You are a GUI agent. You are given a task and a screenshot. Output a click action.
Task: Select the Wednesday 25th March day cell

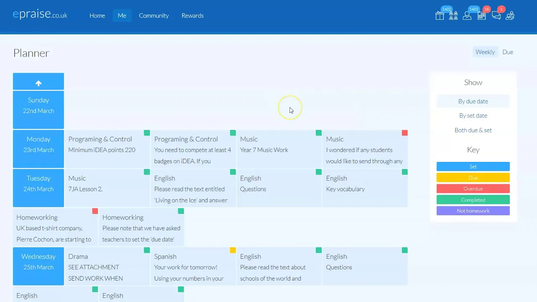pos(38,266)
